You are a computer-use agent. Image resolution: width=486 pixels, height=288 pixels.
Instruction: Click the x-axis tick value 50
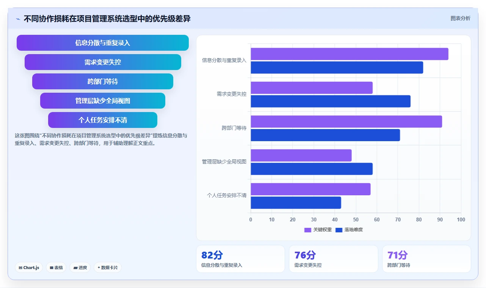point(356,220)
